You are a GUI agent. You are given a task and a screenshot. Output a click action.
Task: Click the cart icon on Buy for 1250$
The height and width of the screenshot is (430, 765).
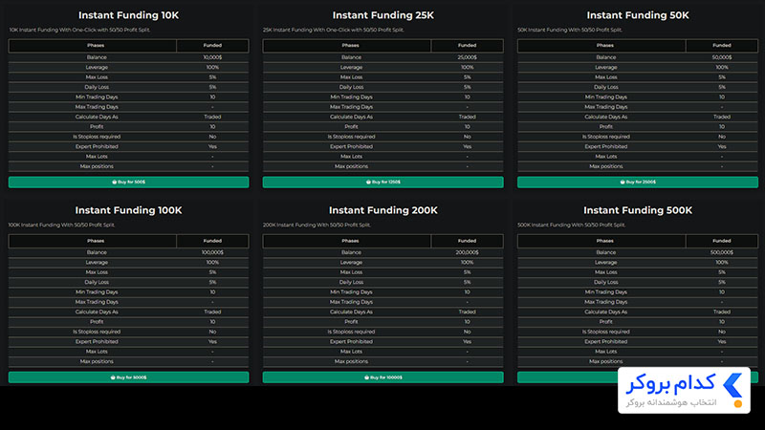pos(368,182)
